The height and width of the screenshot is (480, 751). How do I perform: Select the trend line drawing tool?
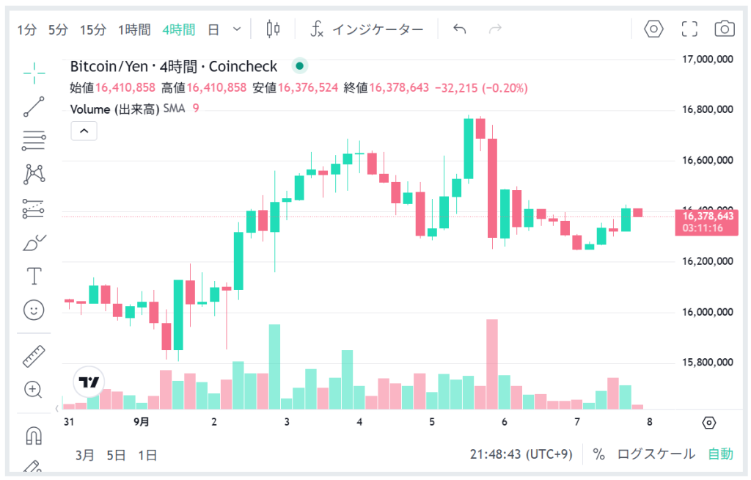point(34,106)
